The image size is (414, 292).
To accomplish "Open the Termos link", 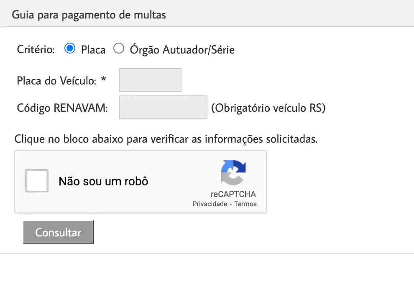I will [x=245, y=204].
